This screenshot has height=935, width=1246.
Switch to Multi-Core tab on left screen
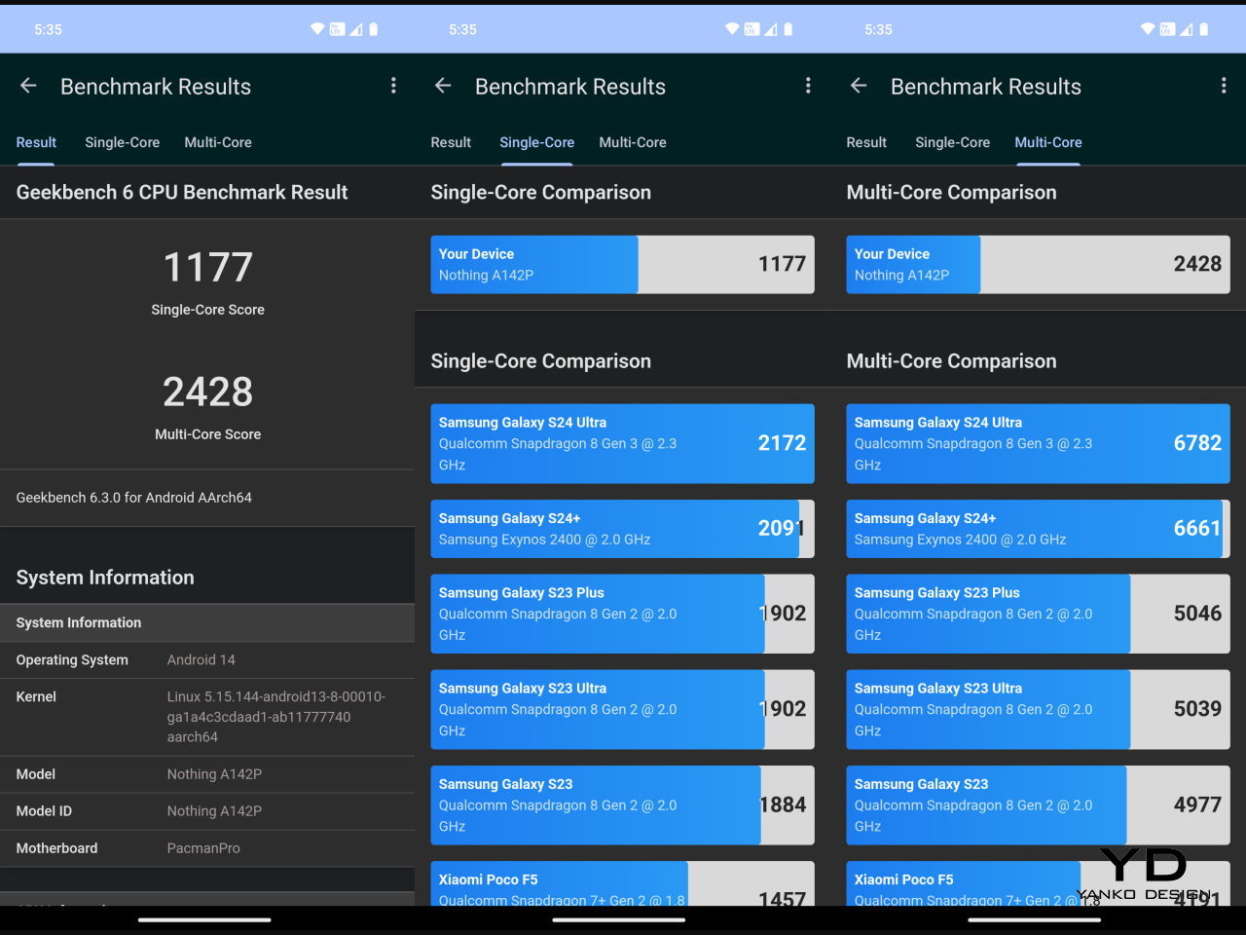(x=218, y=142)
